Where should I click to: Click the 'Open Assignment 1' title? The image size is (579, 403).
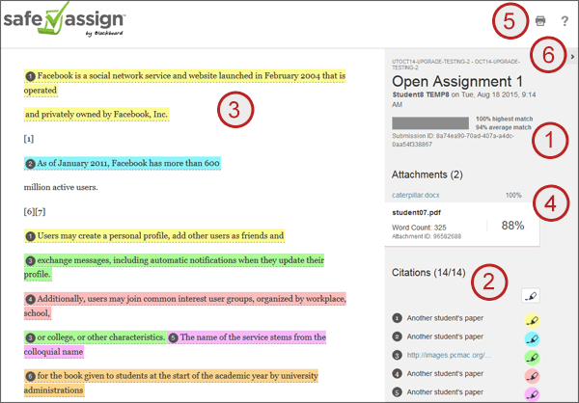point(457,81)
